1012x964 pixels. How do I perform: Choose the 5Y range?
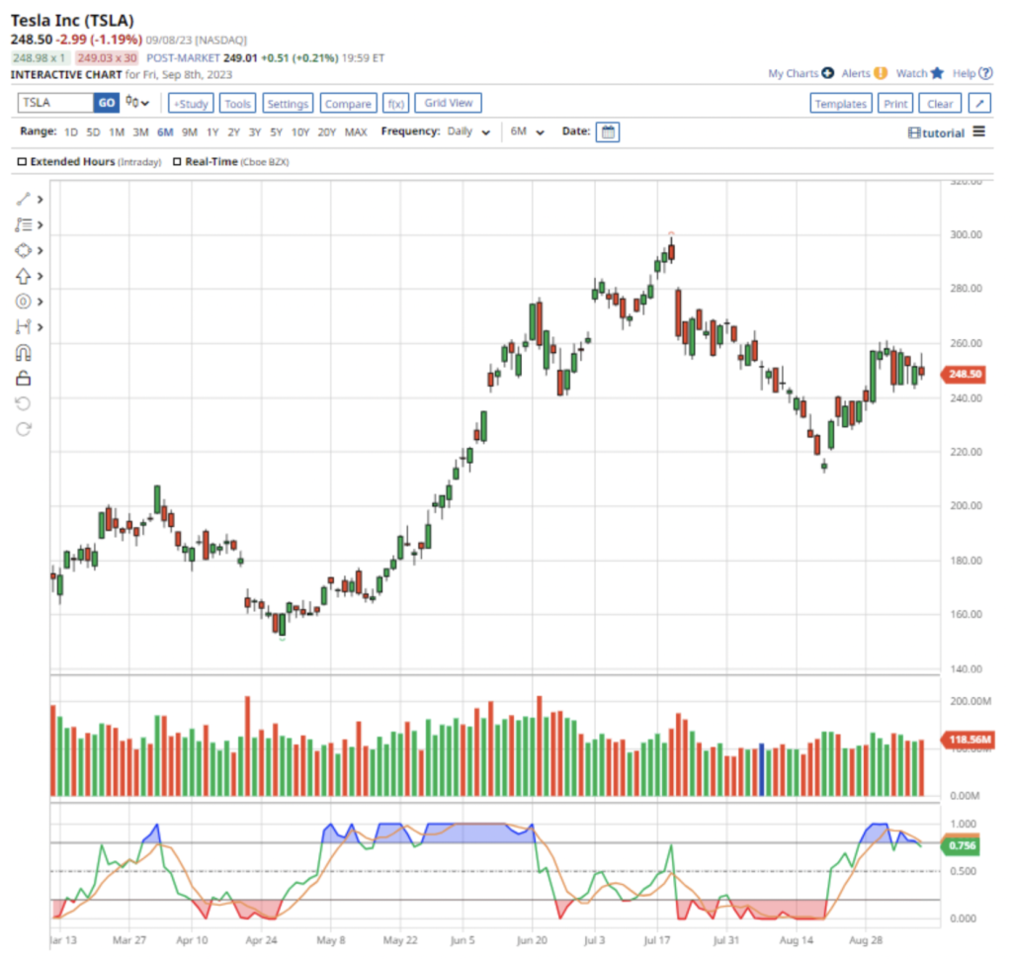tap(277, 132)
